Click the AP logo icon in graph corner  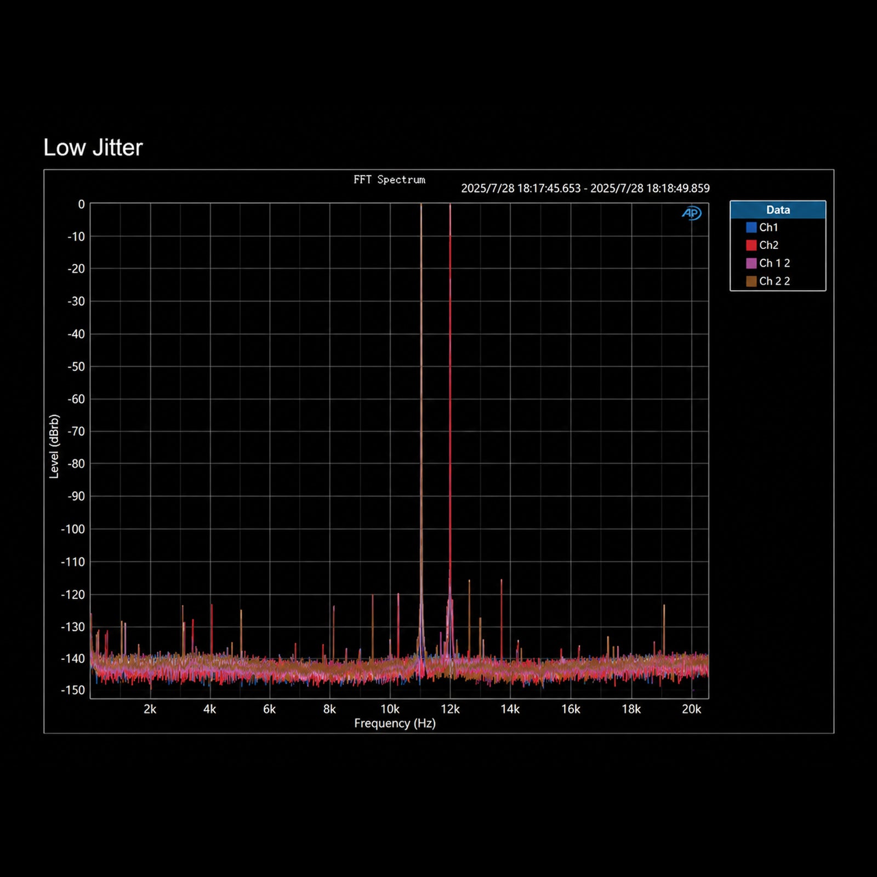[x=691, y=213]
